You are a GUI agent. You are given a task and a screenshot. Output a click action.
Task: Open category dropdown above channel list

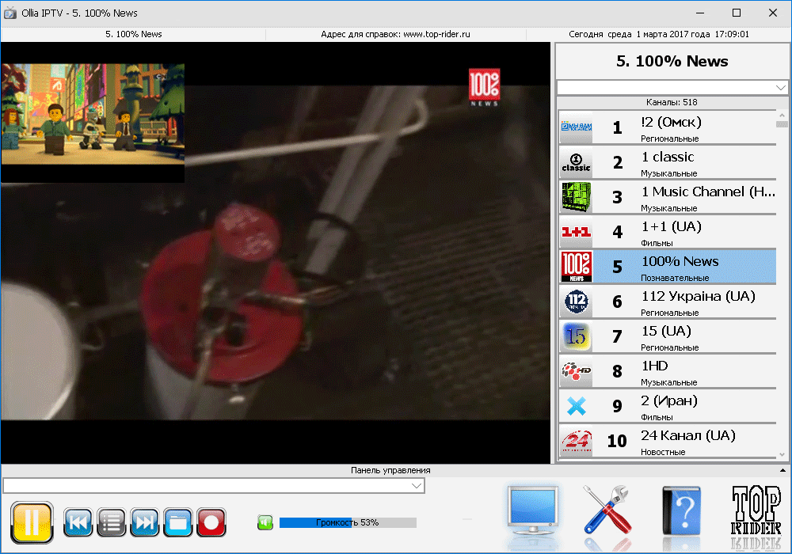[x=781, y=87]
